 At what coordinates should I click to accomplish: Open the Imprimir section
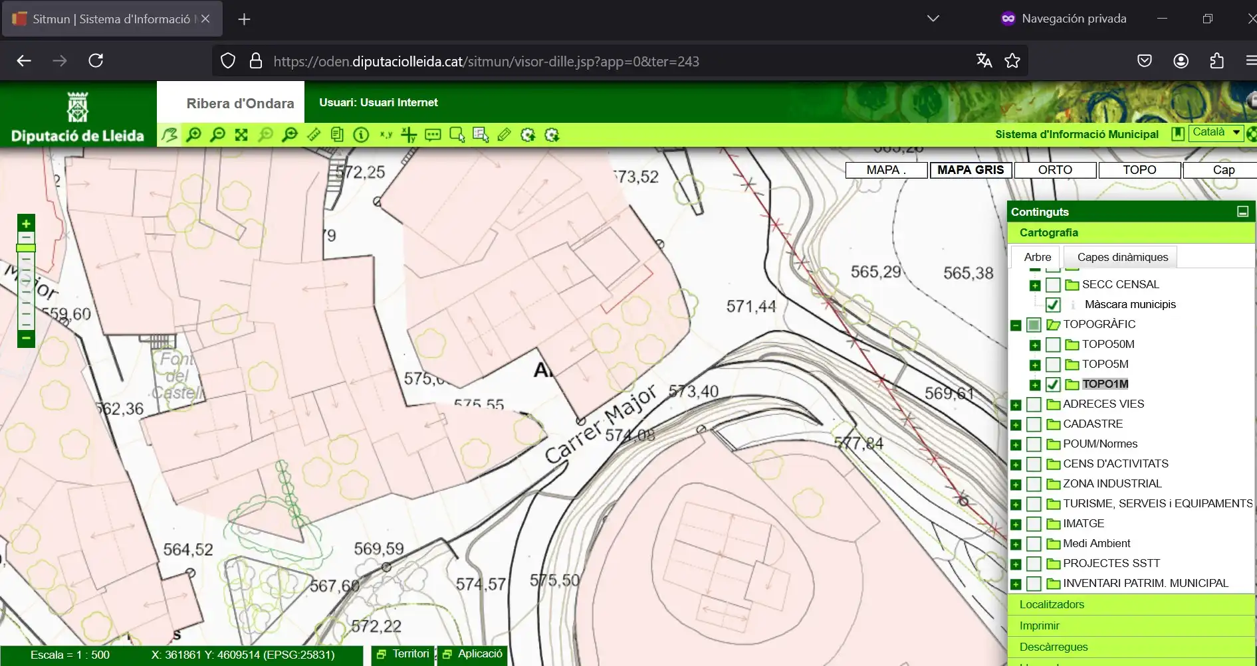point(1131,625)
